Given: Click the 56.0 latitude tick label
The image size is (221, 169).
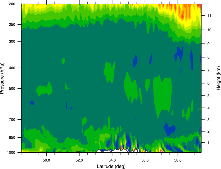Looking at the screenshot, I should (x=145, y=160).
